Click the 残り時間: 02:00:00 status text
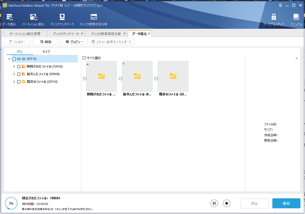 tap(35, 204)
